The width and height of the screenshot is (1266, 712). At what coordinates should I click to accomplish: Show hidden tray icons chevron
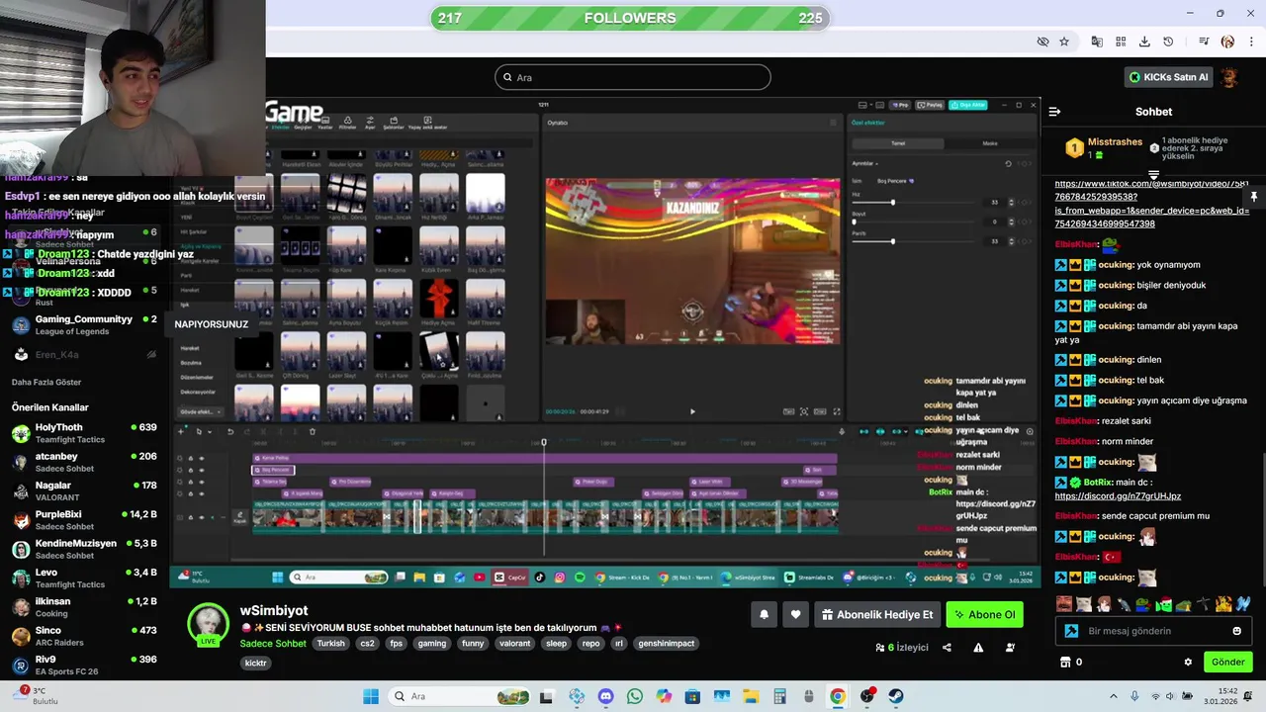pyautogui.click(x=1114, y=696)
